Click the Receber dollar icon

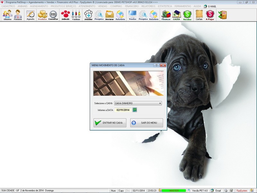pyautogui.click(x=187, y=15)
